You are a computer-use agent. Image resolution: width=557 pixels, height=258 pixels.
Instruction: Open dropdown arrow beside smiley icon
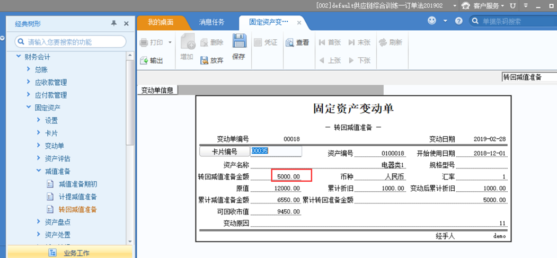pyautogui.click(x=446, y=21)
